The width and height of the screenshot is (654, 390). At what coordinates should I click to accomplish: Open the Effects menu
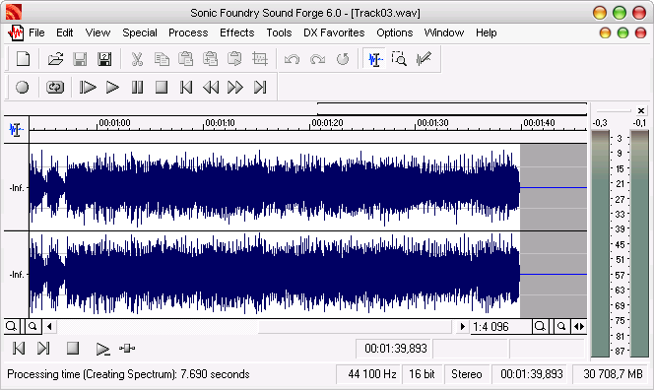coord(237,32)
